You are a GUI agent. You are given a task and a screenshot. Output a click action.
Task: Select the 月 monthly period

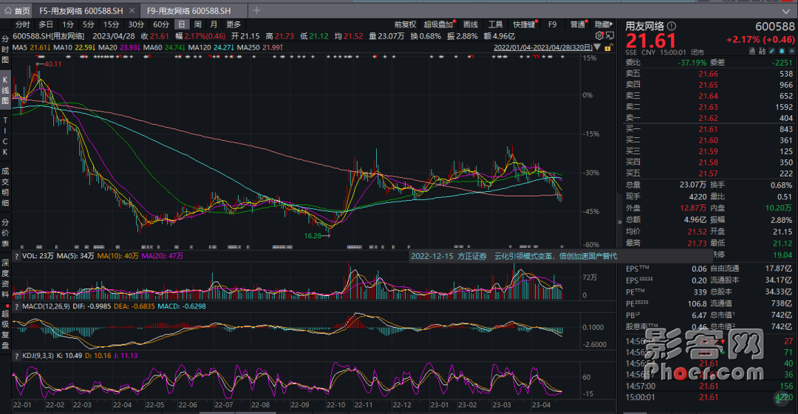tap(214, 24)
